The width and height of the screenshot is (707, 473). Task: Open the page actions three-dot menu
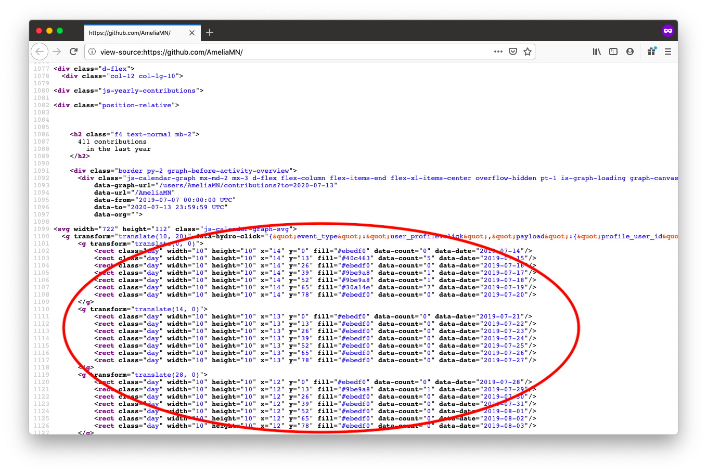coord(498,52)
